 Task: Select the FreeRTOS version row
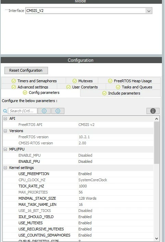click(78, 137)
